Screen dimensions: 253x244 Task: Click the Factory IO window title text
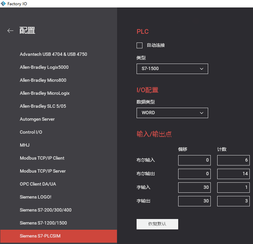[17, 4]
